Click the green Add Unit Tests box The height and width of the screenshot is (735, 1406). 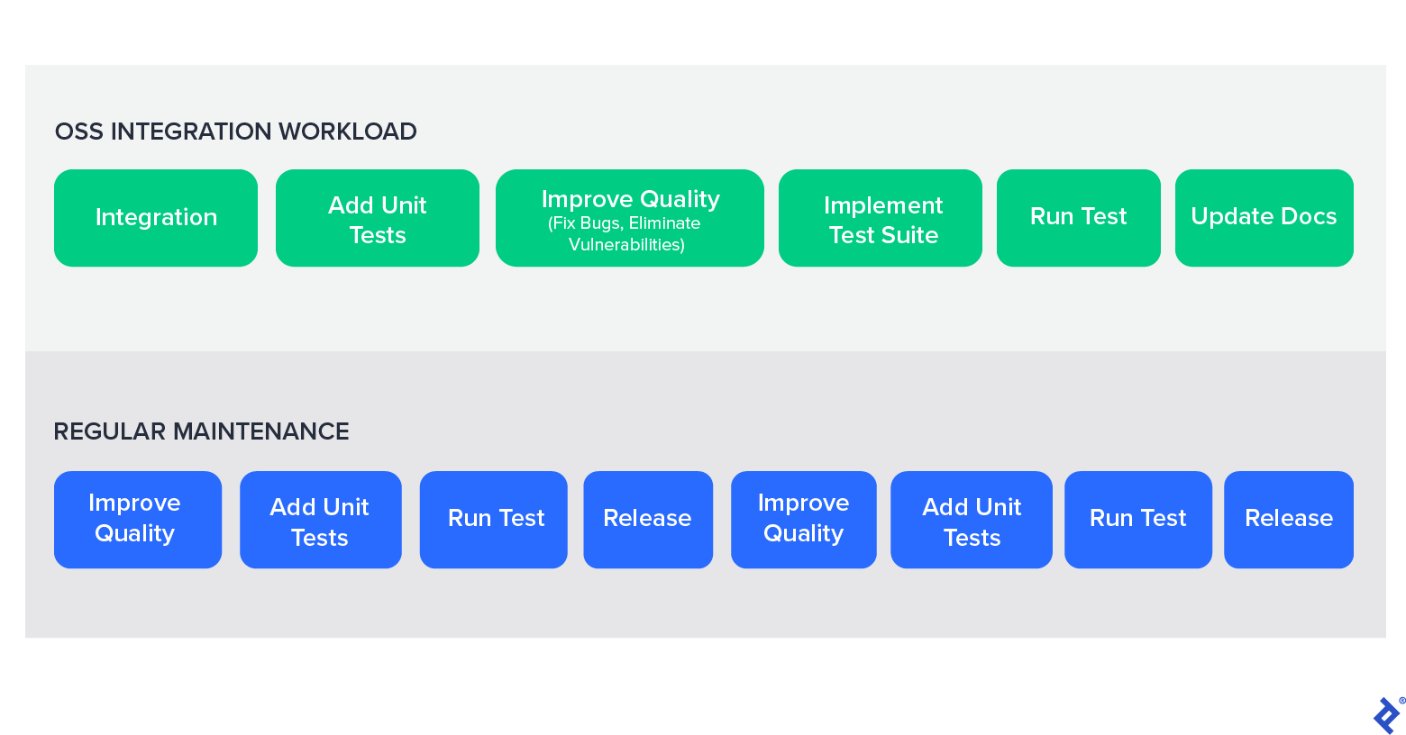(x=377, y=217)
